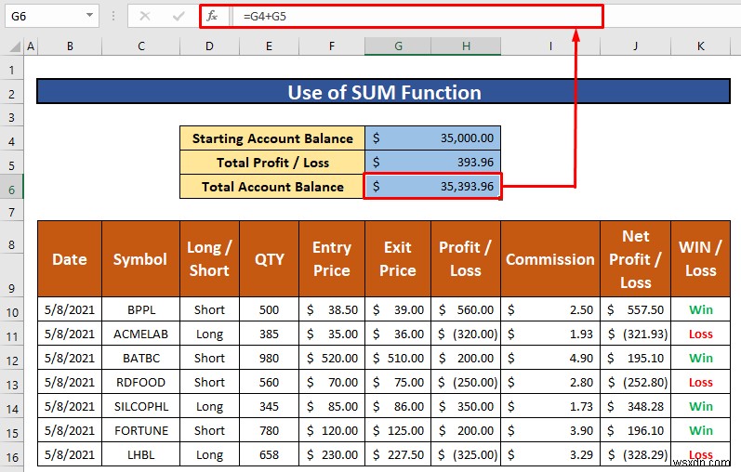Click the 'Date' table header
Screen dimensions: 741x472
click(x=70, y=259)
